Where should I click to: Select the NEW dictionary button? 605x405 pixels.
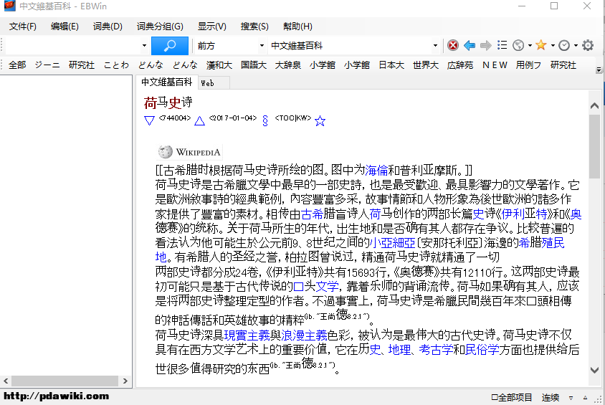pos(495,65)
